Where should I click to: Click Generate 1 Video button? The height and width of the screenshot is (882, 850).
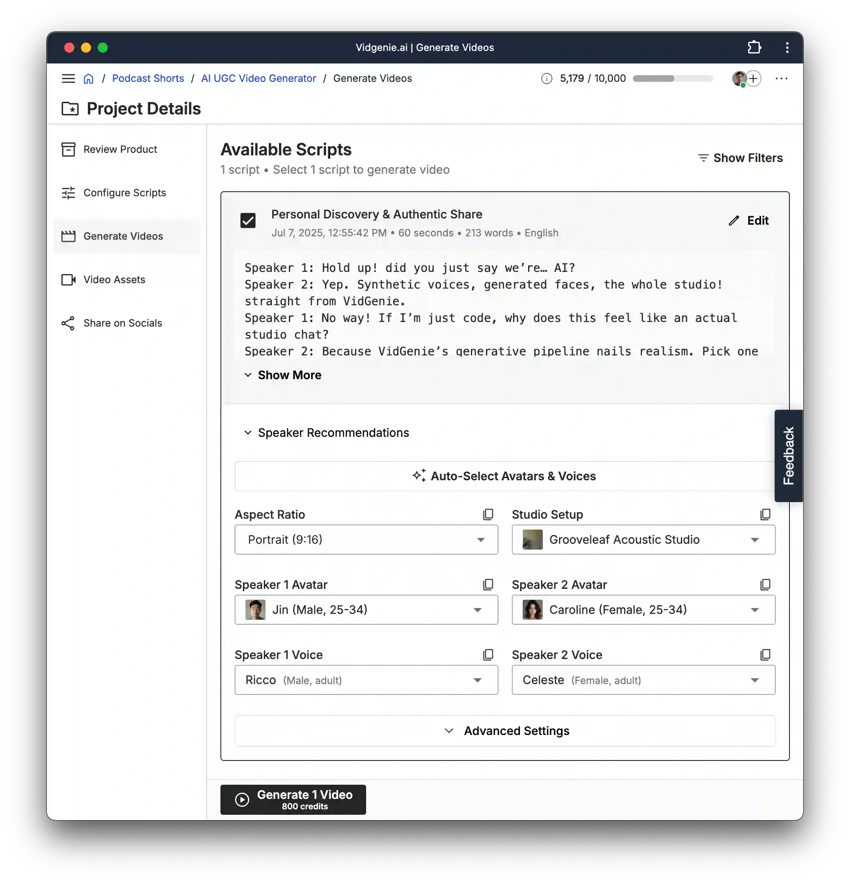click(x=293, y=799)
